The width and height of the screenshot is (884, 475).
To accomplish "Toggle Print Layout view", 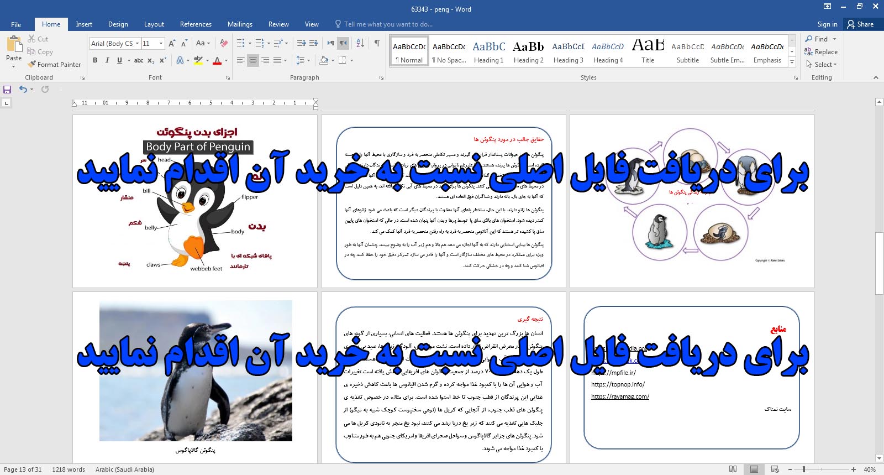I will click(754, 469).
